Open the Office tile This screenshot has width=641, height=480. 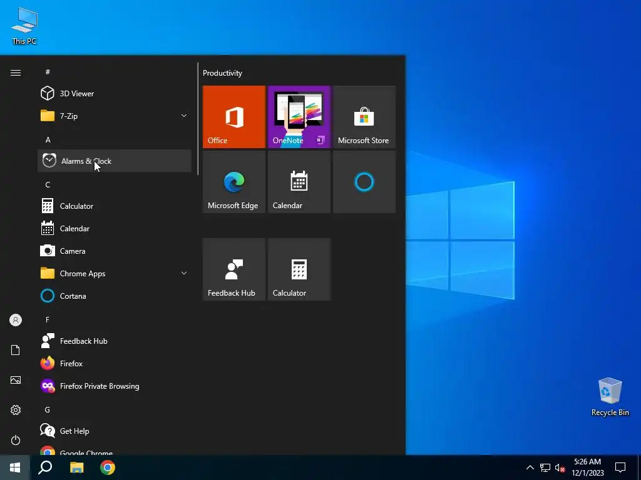click(x=234, y=117)
